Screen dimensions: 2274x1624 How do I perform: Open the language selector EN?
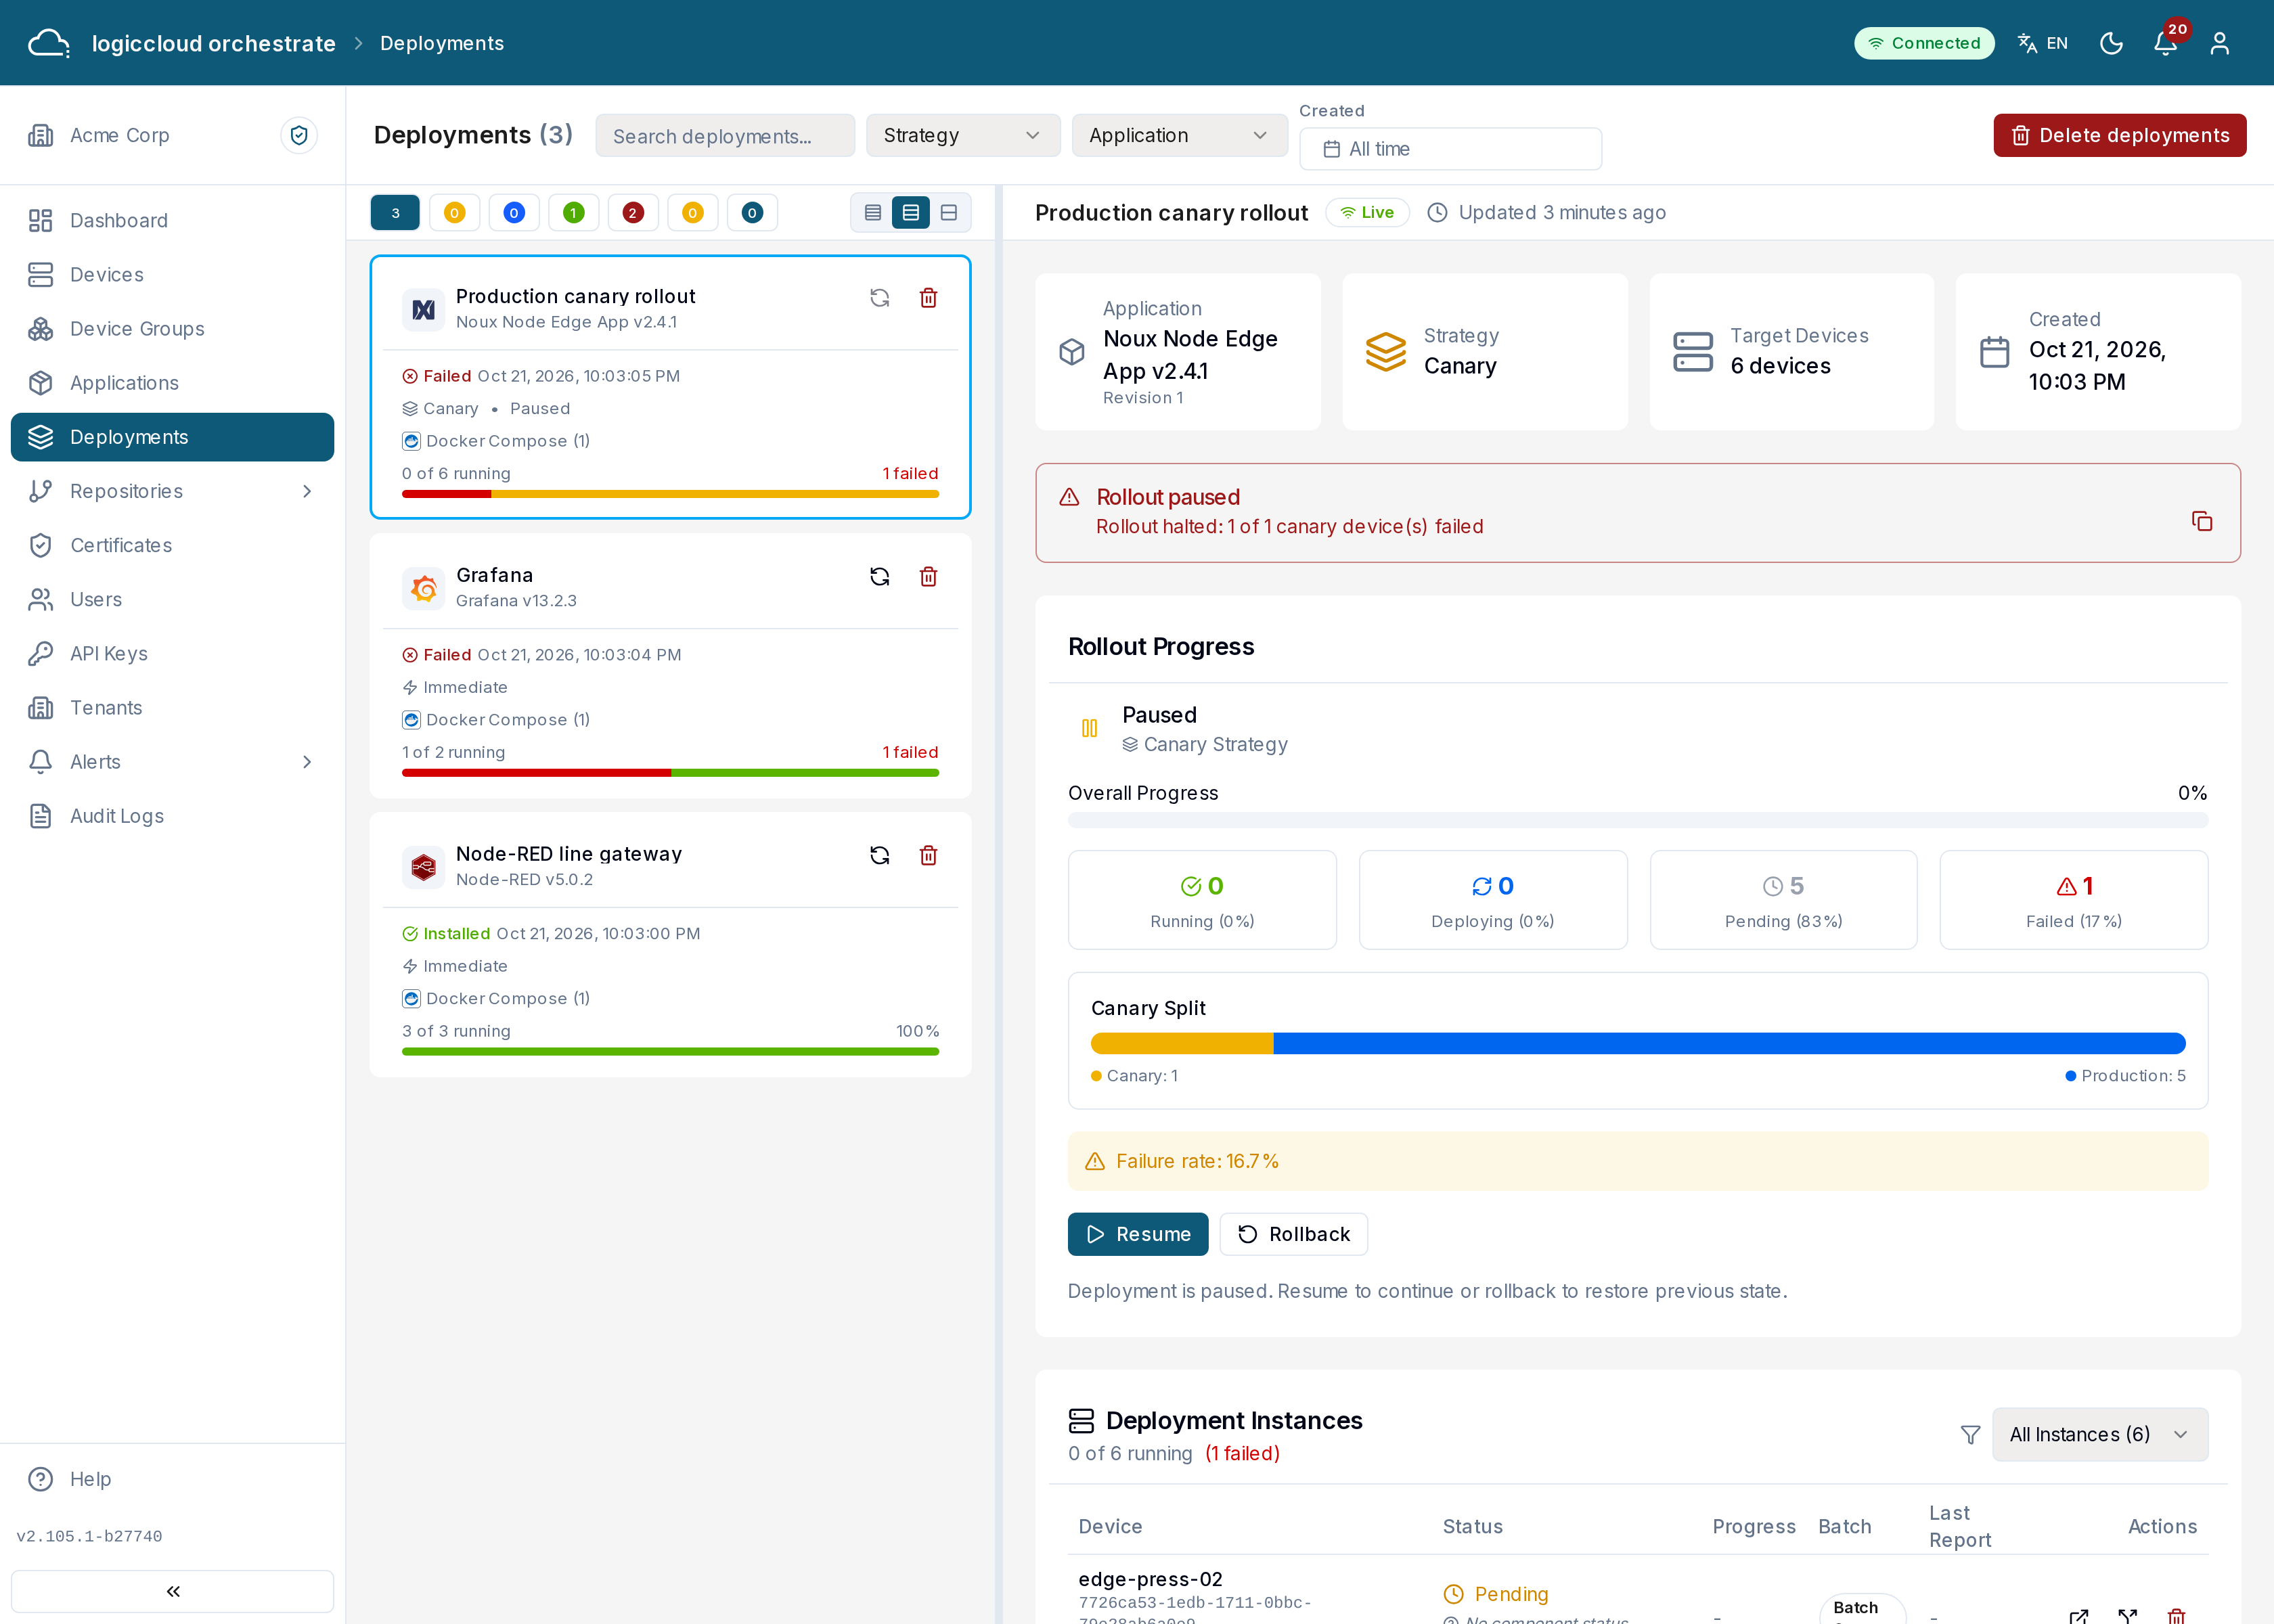(2042, 43)
